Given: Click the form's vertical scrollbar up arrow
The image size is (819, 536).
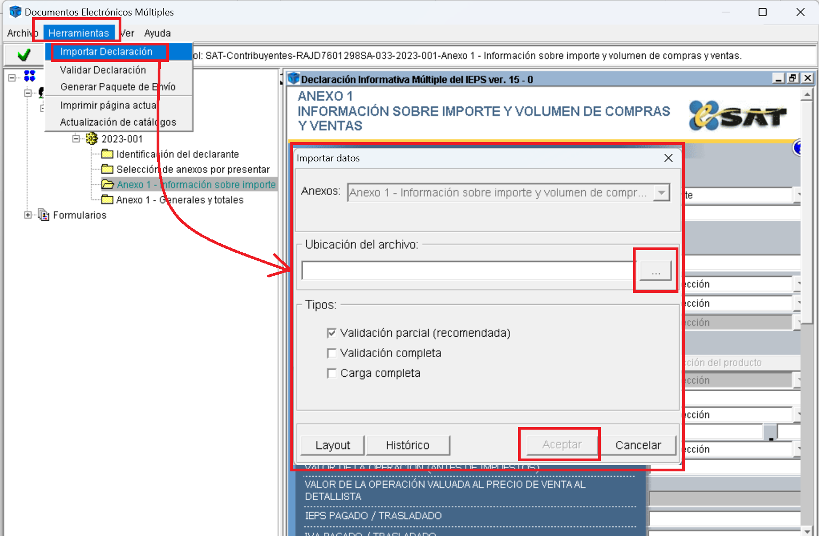Looking at the screenshot, I should point(807,95).
